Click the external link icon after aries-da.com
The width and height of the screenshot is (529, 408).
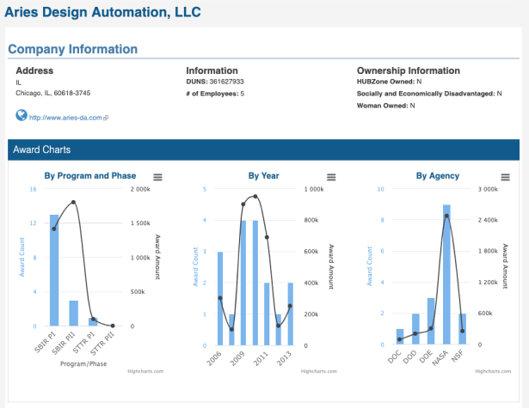click(105, 117)
